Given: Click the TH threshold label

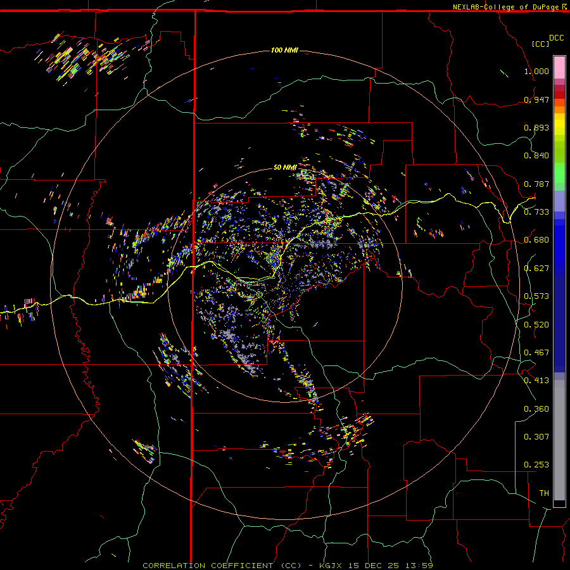Looking at the screenshot, I should (544, 493).
